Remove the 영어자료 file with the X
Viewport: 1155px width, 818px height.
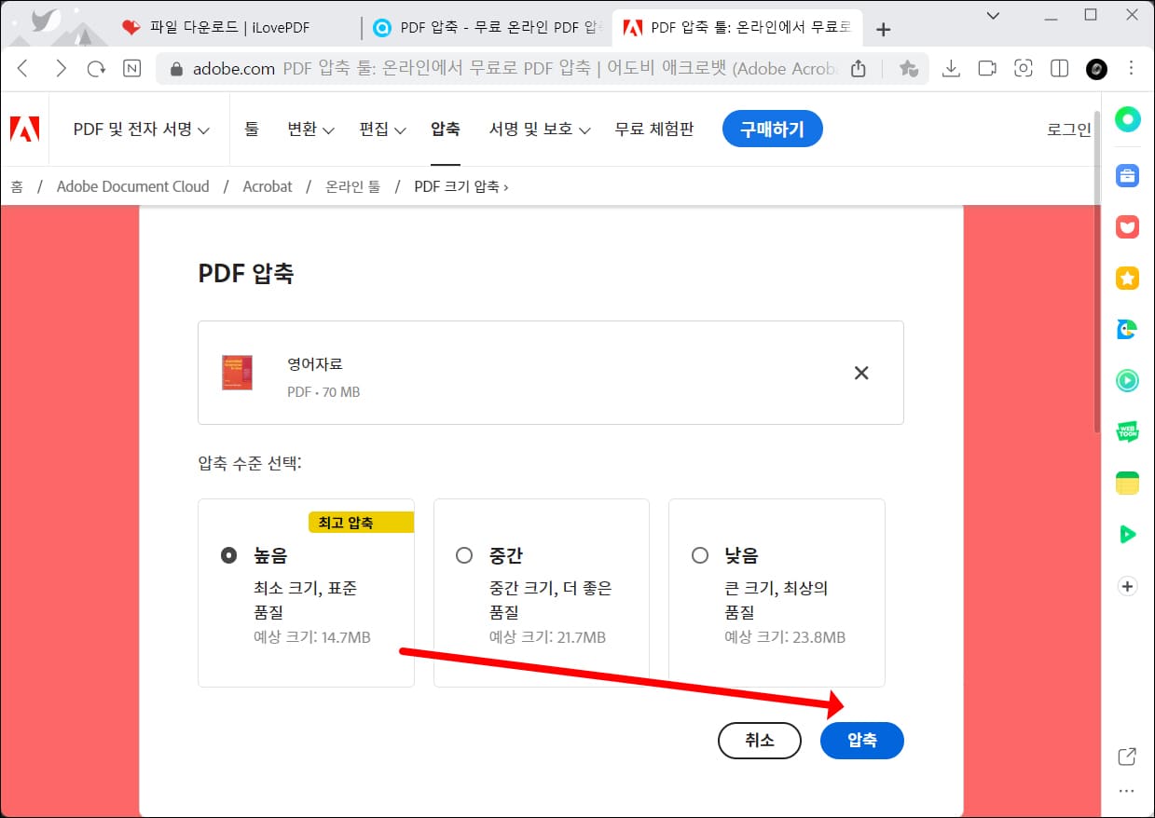click(x=860, y=373)
